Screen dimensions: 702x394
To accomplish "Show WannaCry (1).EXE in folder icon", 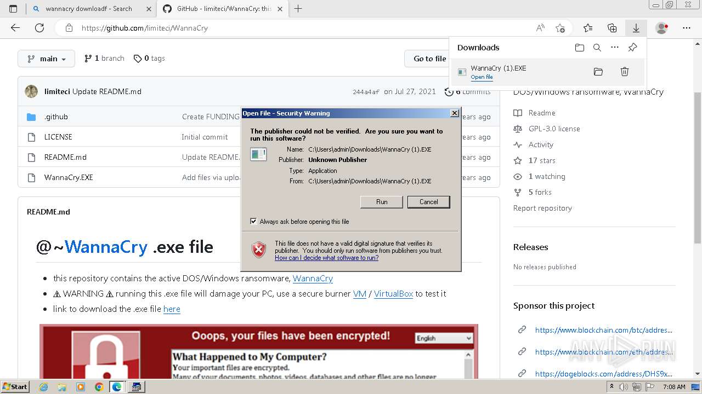I will point(598,72).
